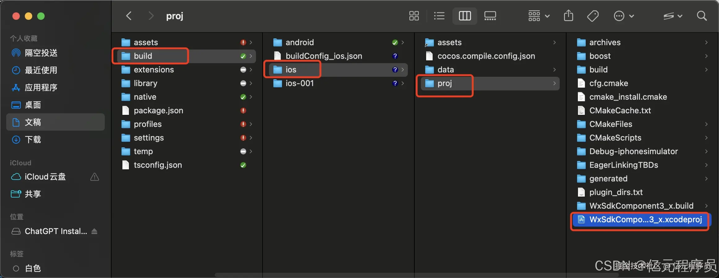This screenshot has height=278, width=719.
Task: Select the android folder
Action: coord(338,42)
